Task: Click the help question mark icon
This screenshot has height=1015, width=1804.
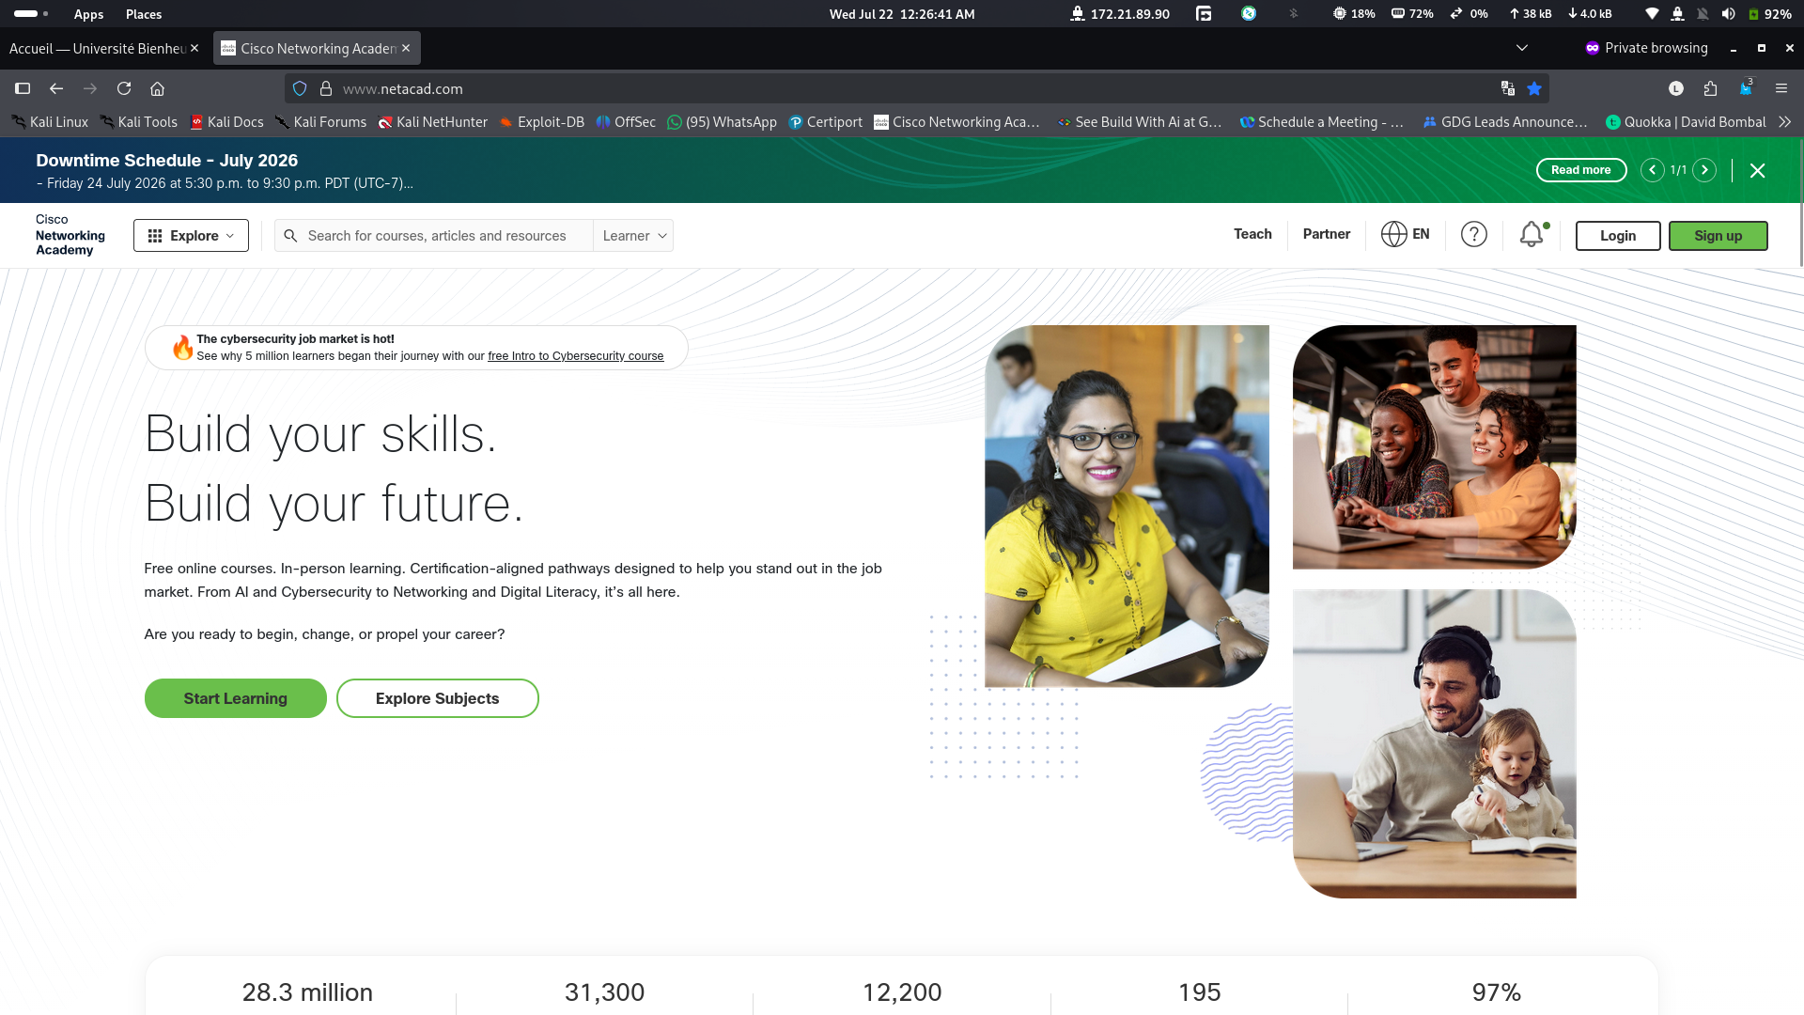Action: [1473, 234]
